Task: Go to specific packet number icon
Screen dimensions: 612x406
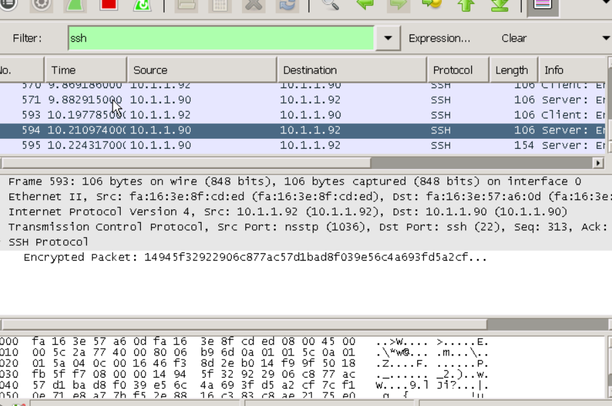Action: 431,4
